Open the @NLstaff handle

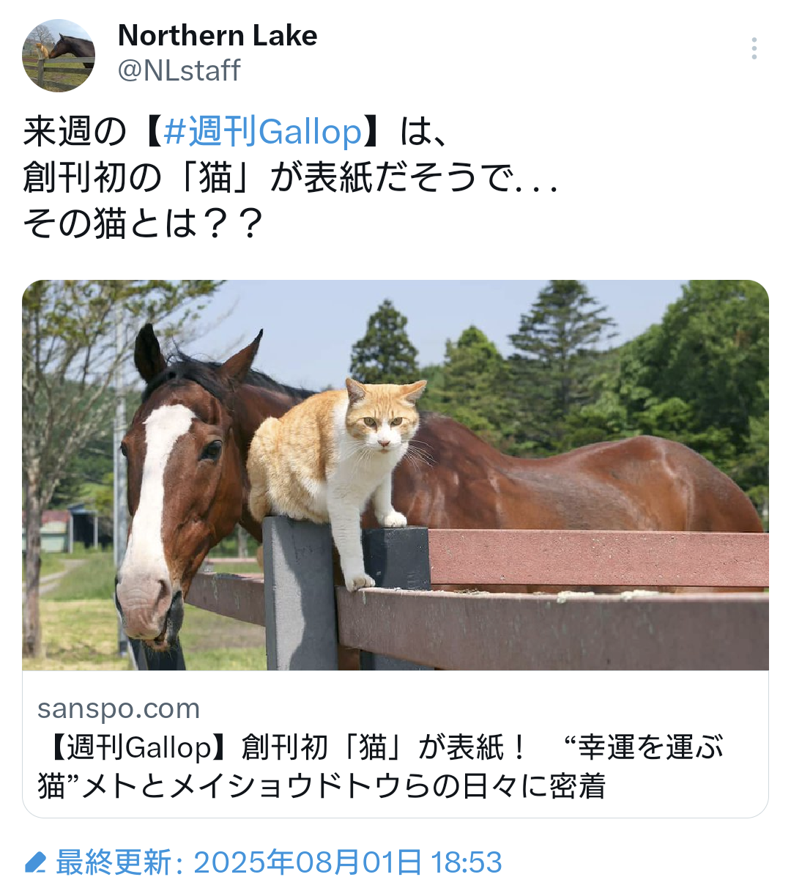(179, 71)
